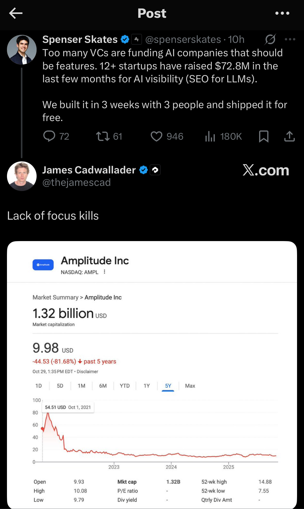Click the Grok icon beside the timestamp
Screen dimensions: 304x509
270,39
